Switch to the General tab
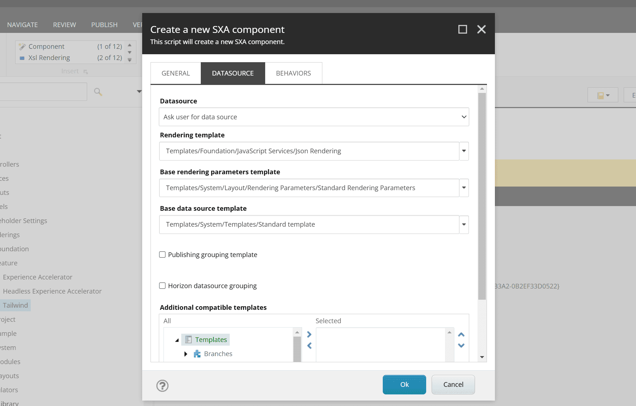This screenshot has height=406, width=636. (x=175, y=73)
